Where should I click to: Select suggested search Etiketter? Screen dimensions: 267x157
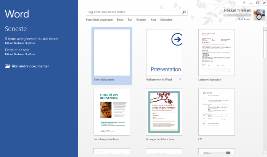click(x=141, y=19)
